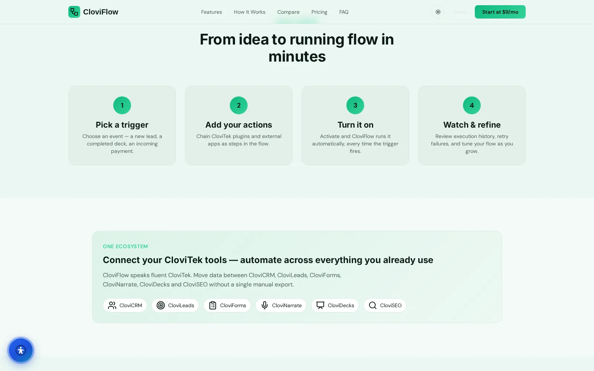Image resolution: width=594 pixels, height=371 pixels.
Task: Open the accessibility options widget
Action: [21, 350]
